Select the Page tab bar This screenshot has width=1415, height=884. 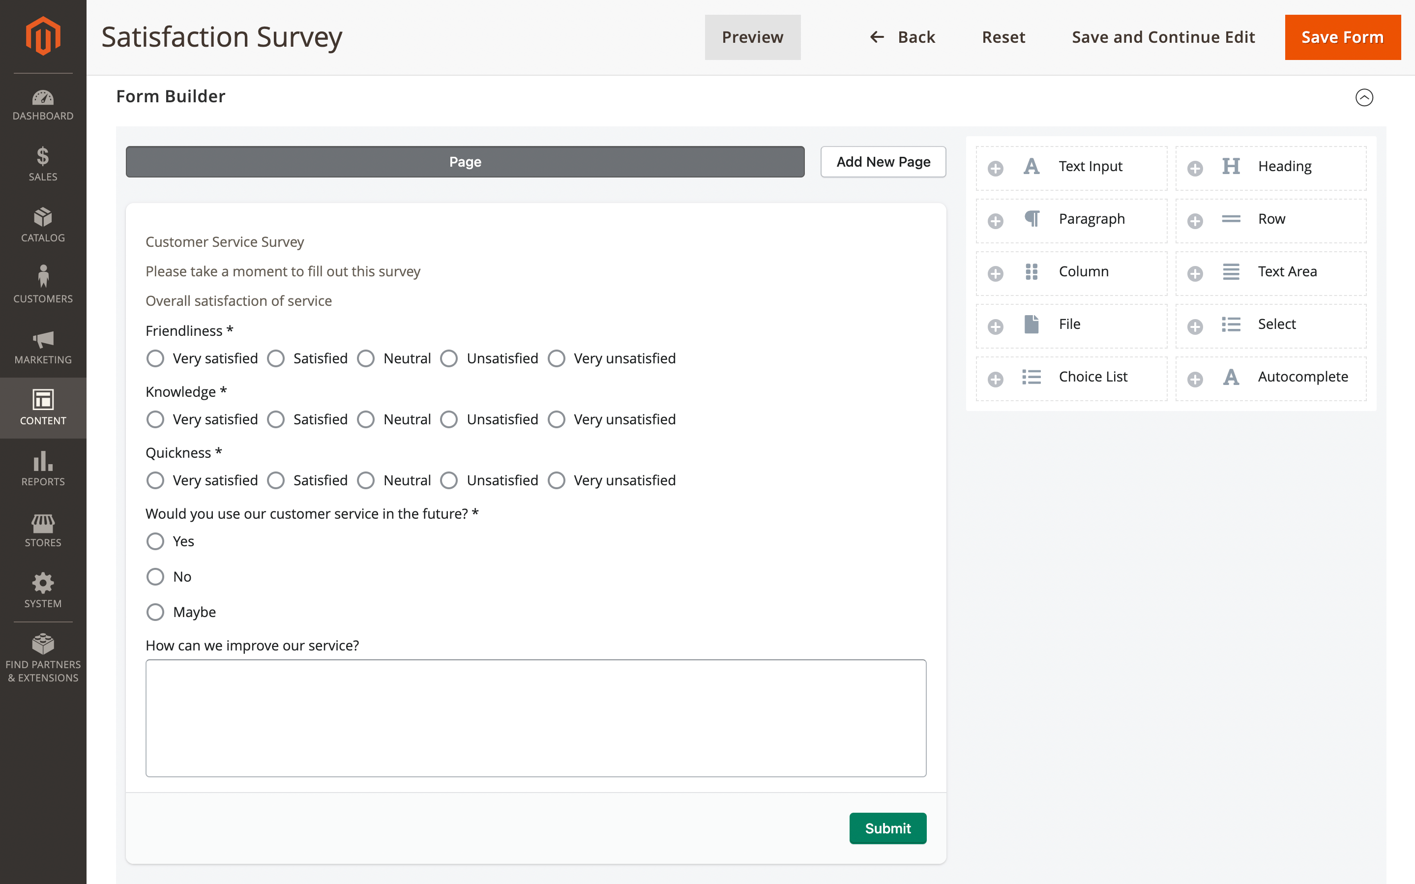pyautogui.click(x=465, y=162)
